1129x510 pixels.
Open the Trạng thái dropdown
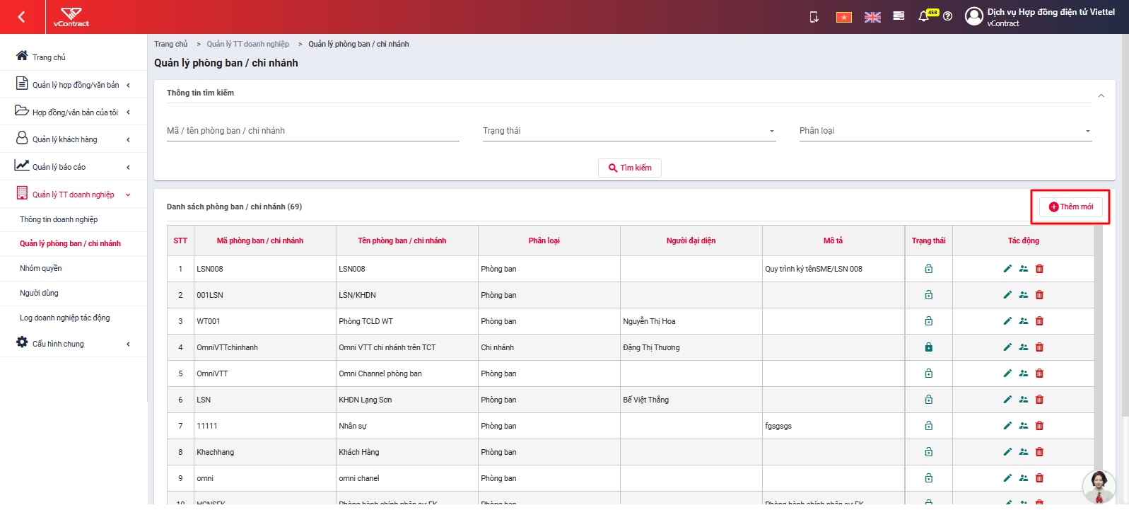[x=629, y=131]
